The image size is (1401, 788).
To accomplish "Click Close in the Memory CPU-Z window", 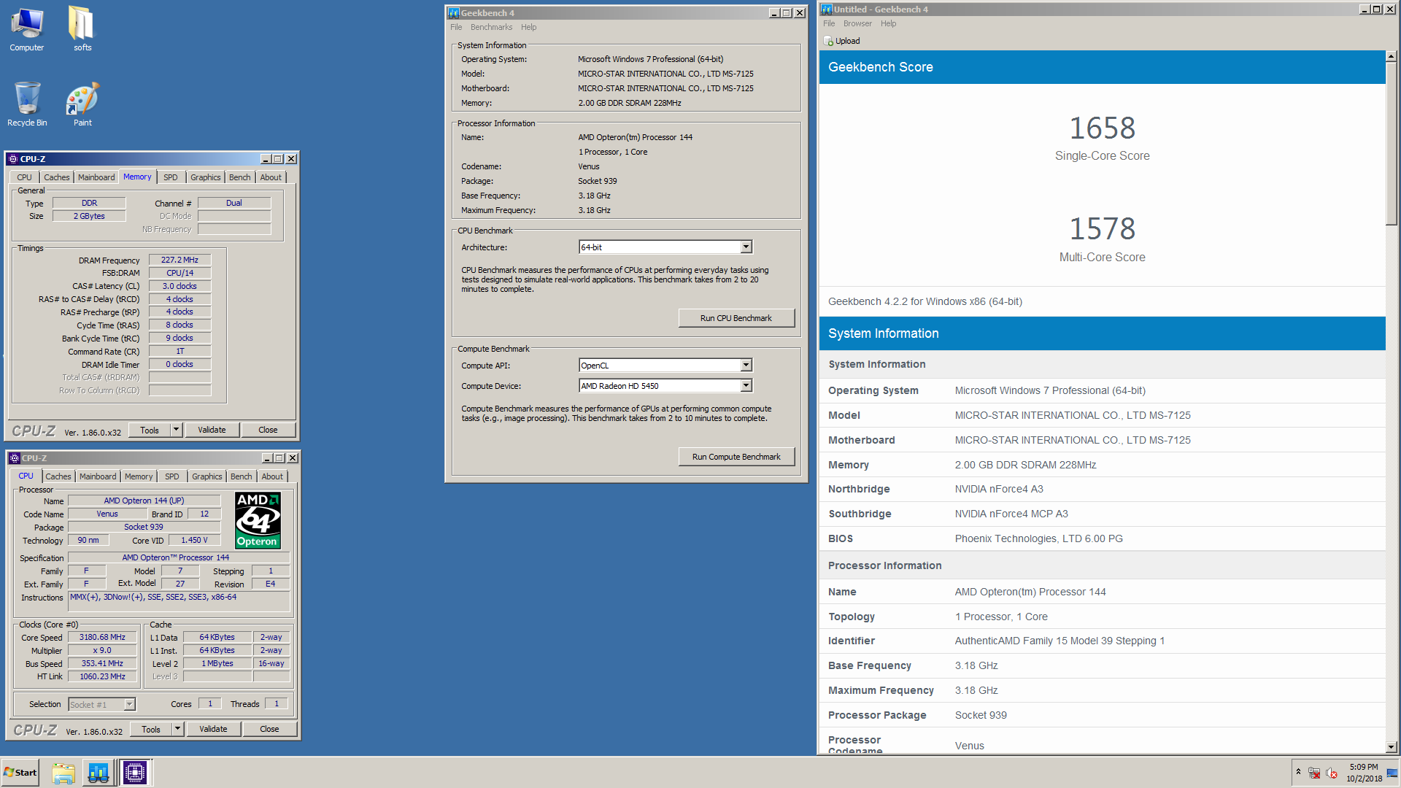I will point(268,430).
